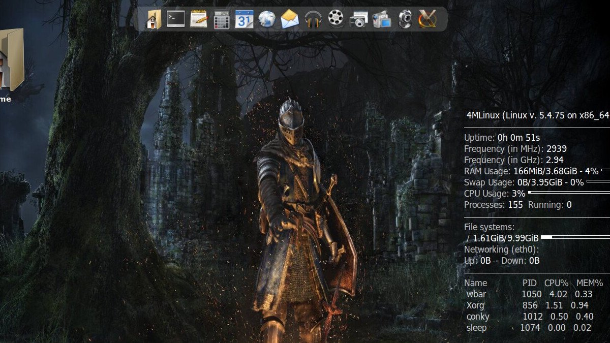
Task: Click the MEM% column header
Action: coord(589,283)
